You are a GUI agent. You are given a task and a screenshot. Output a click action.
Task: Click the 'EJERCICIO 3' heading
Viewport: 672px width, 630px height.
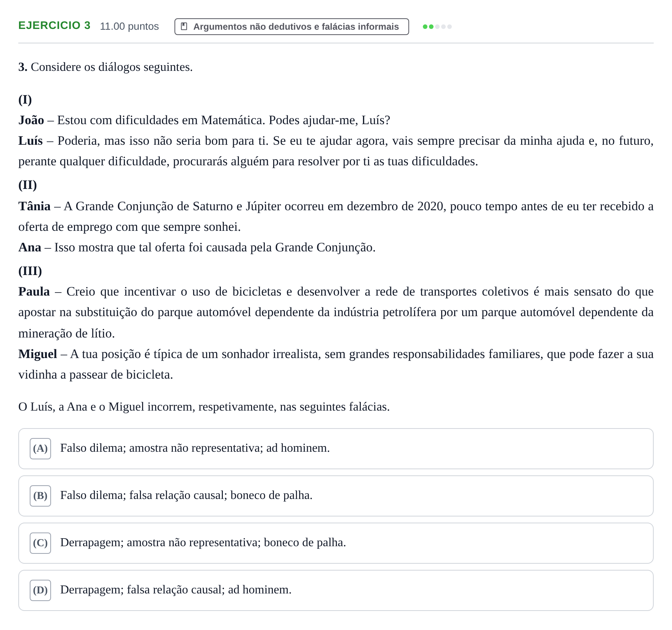pyautogui.click(x=54, y=26)
